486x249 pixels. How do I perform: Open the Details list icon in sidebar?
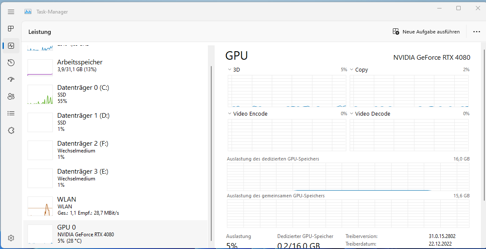(11, 113)
